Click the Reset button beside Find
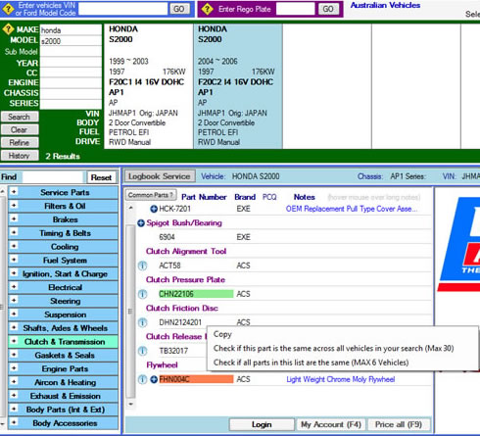480x436 pixels. 101,177
